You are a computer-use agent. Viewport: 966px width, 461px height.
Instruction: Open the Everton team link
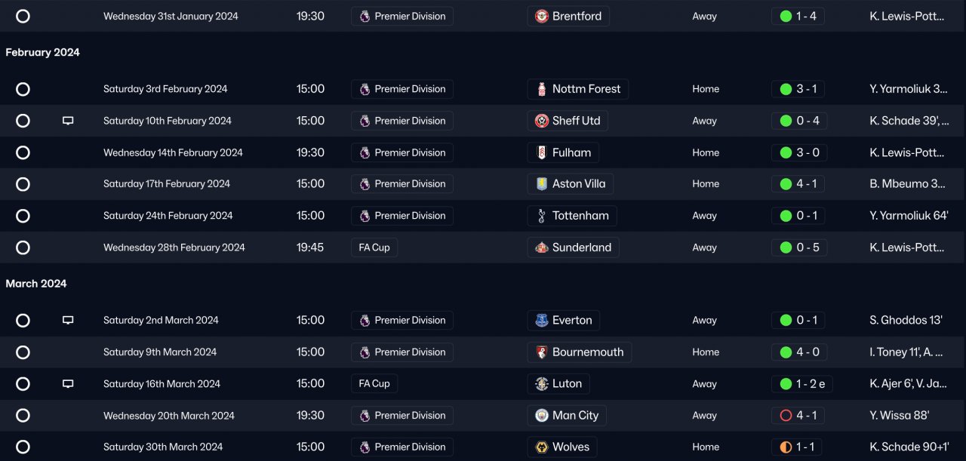(x=571, y=321)
